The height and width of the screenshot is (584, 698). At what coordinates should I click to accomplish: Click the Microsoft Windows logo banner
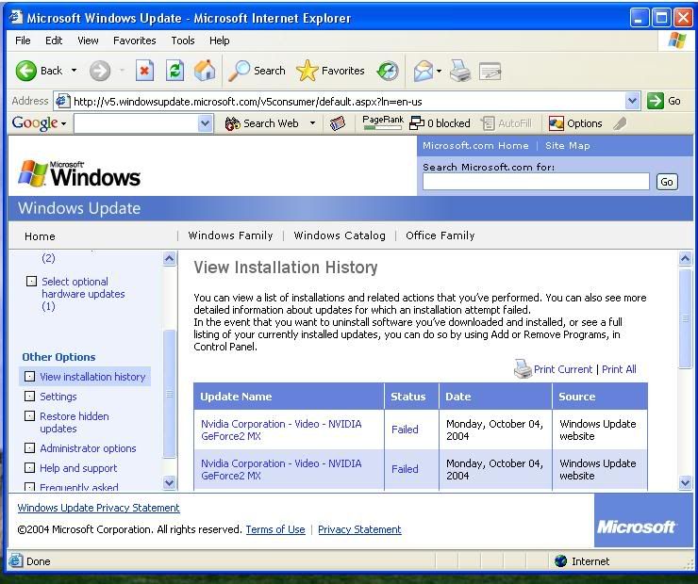pos(79,173)
